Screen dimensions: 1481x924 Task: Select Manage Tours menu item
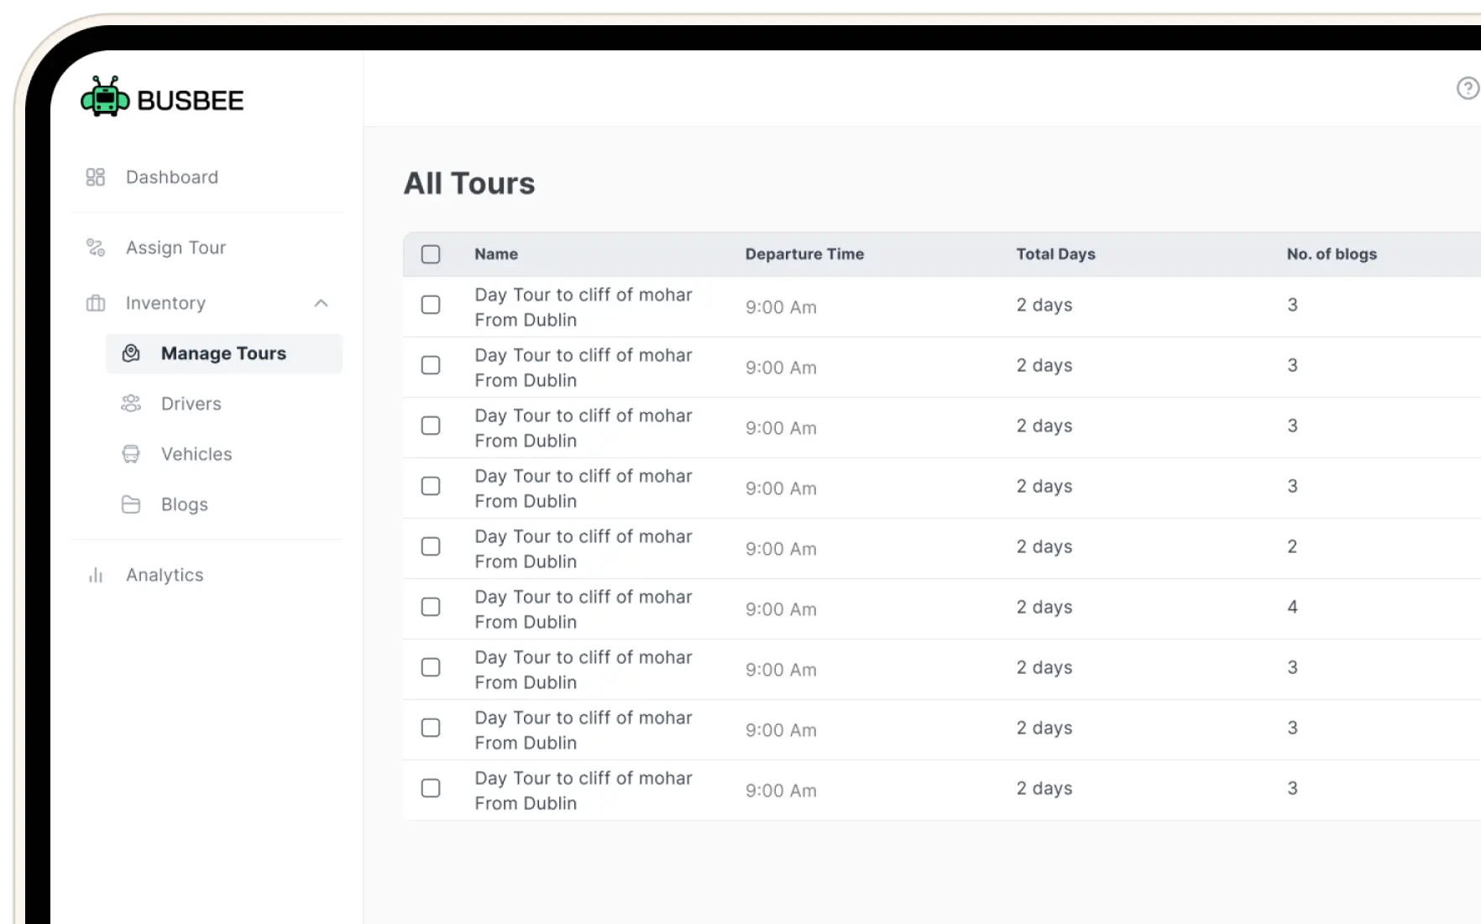(224, 353)
